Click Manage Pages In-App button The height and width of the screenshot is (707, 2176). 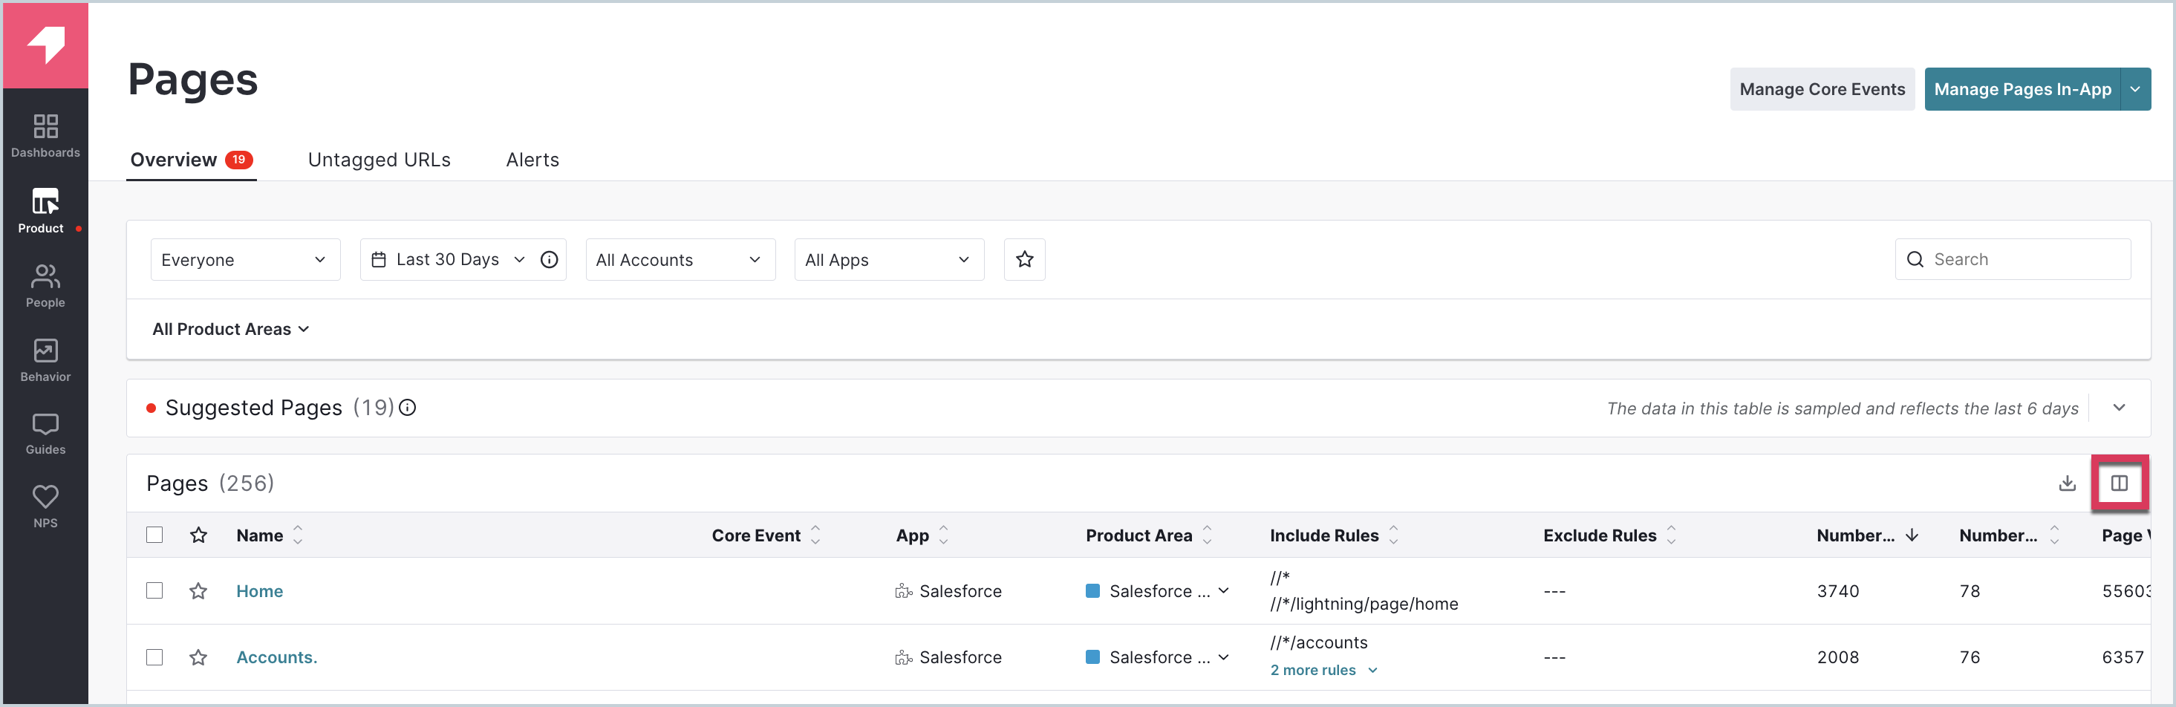pos(2022,88)
